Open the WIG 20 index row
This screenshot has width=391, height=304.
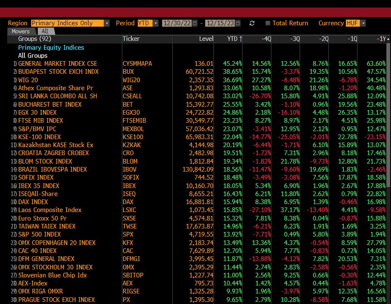(197, 80)
